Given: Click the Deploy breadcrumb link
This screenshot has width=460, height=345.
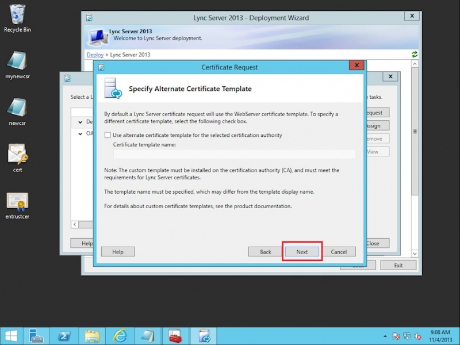Looking at the screenshot, I should pyautogui.click(x=95, y=55).
